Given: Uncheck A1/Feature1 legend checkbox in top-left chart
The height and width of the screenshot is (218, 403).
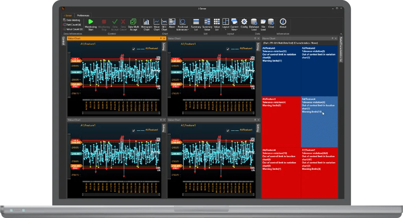Looking at the screenshot, I should tap(134, 49).
